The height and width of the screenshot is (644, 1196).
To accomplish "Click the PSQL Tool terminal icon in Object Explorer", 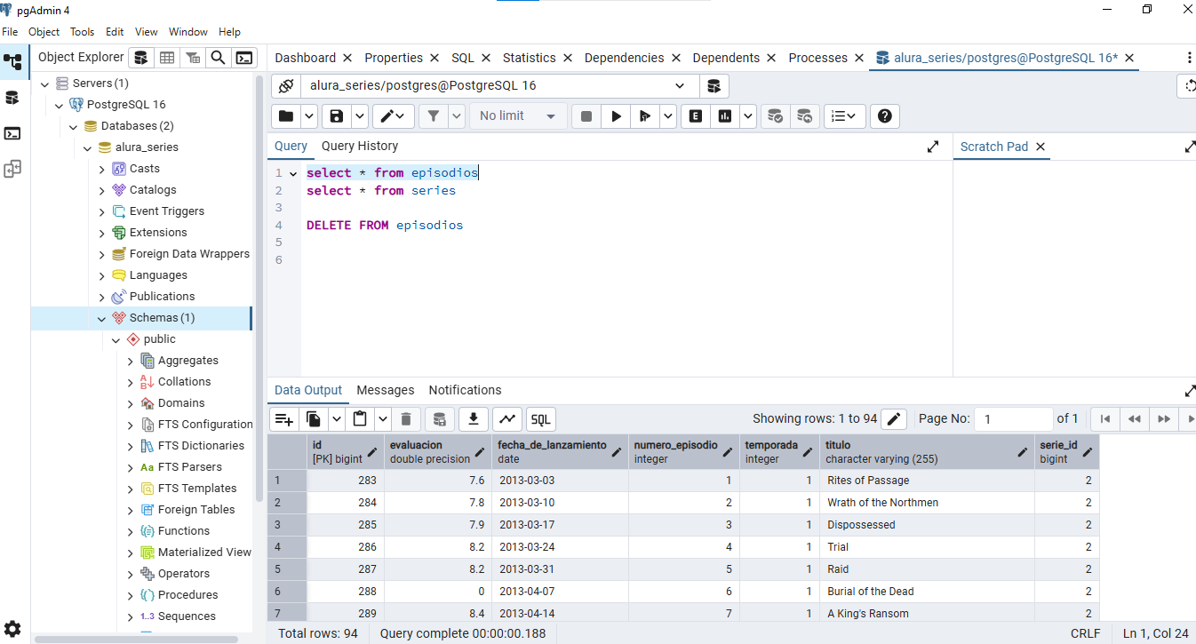I will [x=243, y=58].
